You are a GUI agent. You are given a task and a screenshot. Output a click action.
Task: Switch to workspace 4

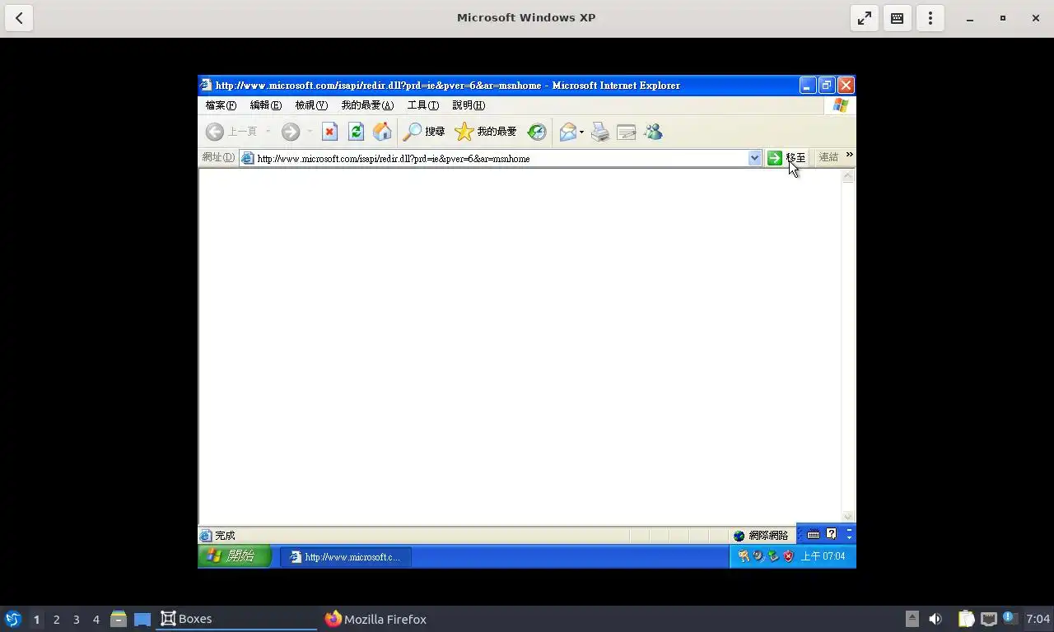96,619
